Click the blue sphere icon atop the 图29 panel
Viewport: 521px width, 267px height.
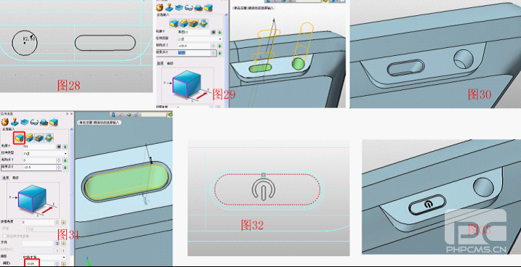click(198, 8)
